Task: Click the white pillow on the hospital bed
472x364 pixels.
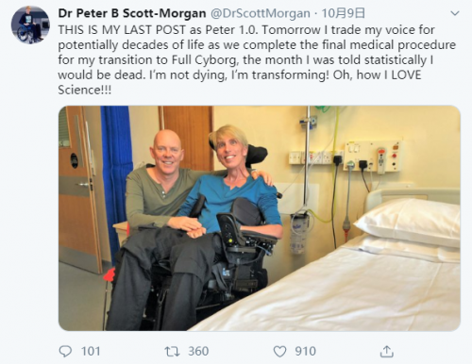Action: click(409, 220)
